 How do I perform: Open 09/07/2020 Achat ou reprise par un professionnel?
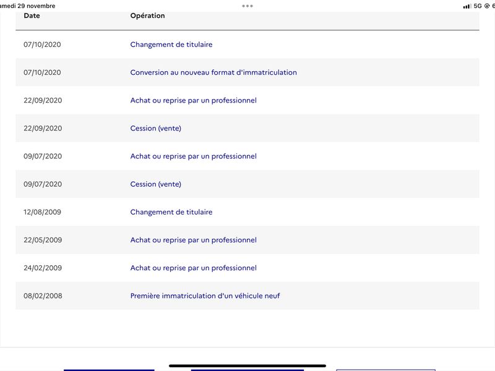193,156
